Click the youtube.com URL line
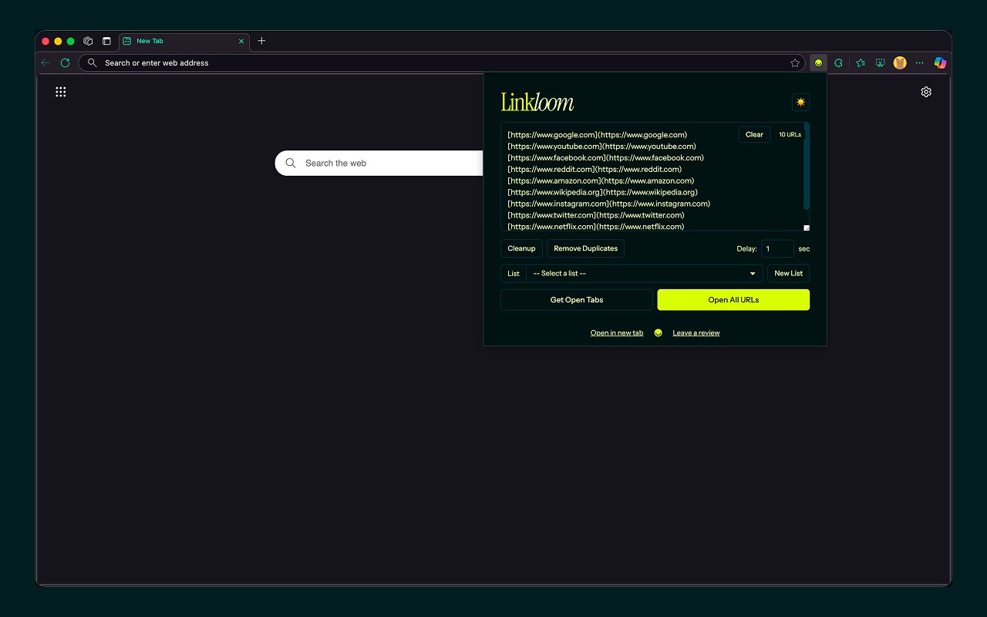 [602, 147]
